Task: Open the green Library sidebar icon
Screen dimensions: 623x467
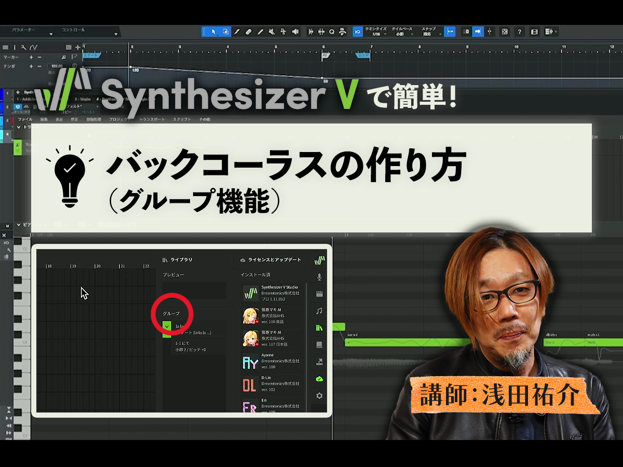Action: tap(319, 328)
